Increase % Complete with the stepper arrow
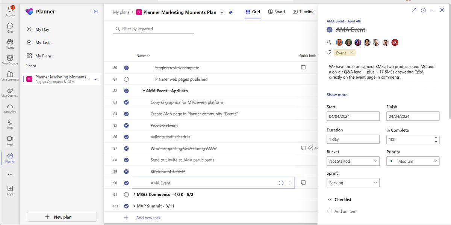451x225 pixels. coord(436,137)
